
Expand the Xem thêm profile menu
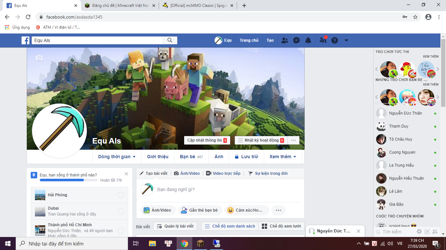[283, 157]
